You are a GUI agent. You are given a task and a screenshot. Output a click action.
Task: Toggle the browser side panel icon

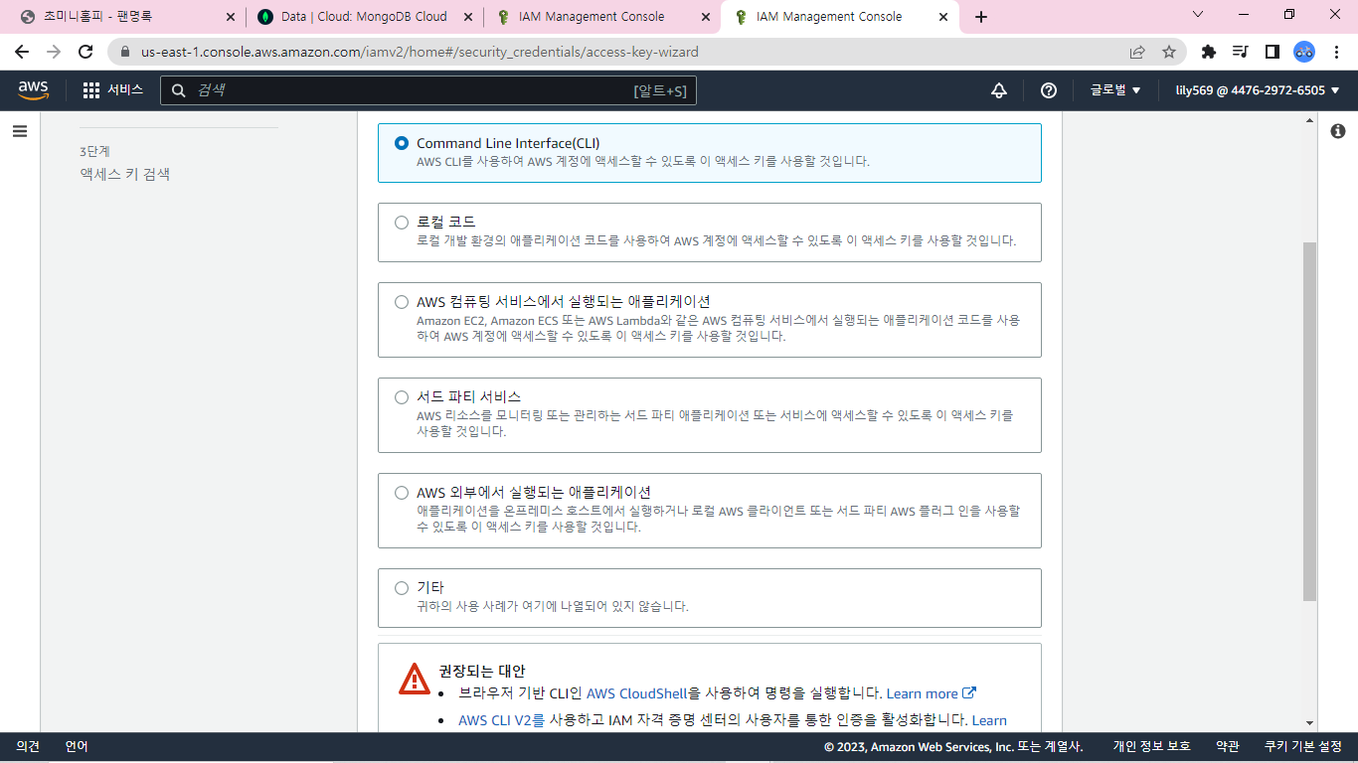coord(1273,52)
